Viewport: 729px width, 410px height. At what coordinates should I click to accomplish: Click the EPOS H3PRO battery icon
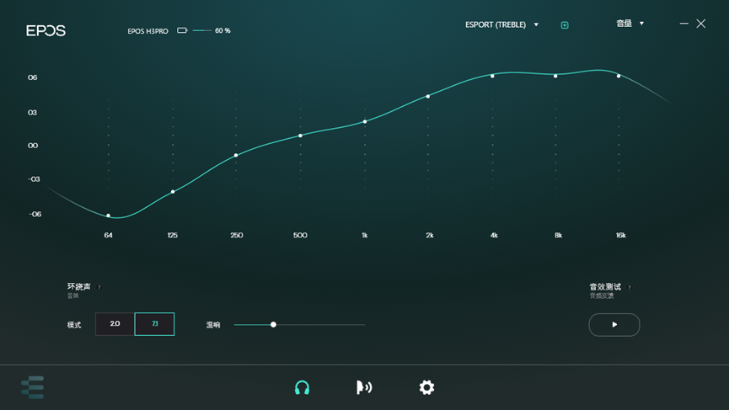[182, 31]
